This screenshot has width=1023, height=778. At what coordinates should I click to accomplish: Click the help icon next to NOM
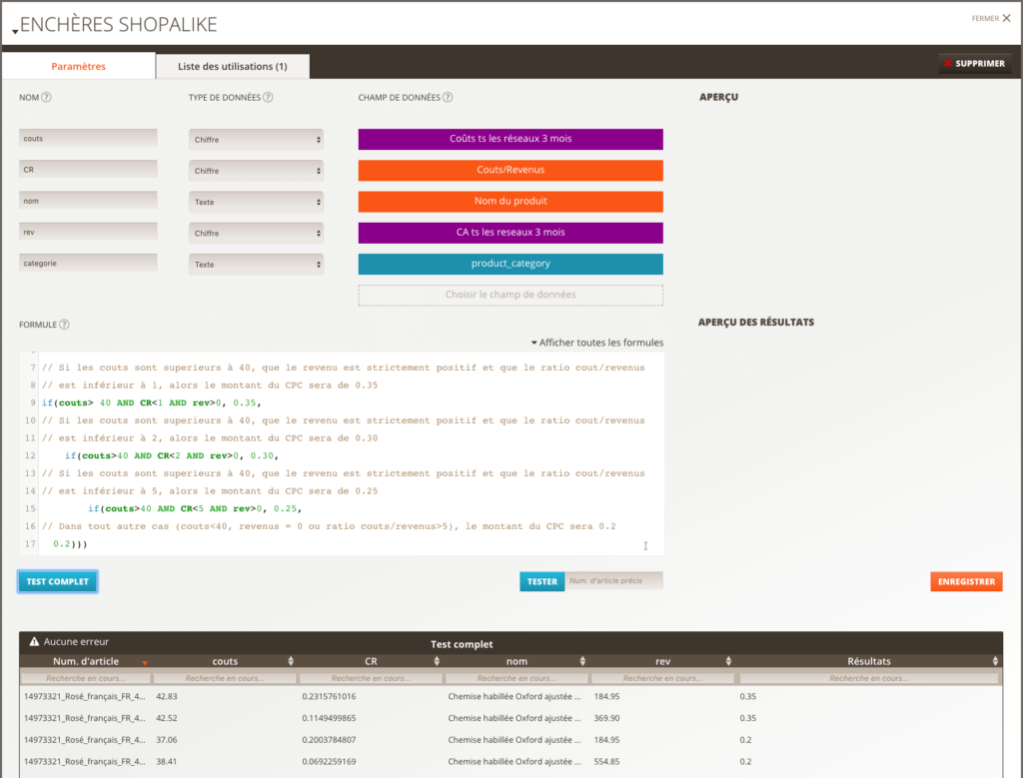coord(46,98)
